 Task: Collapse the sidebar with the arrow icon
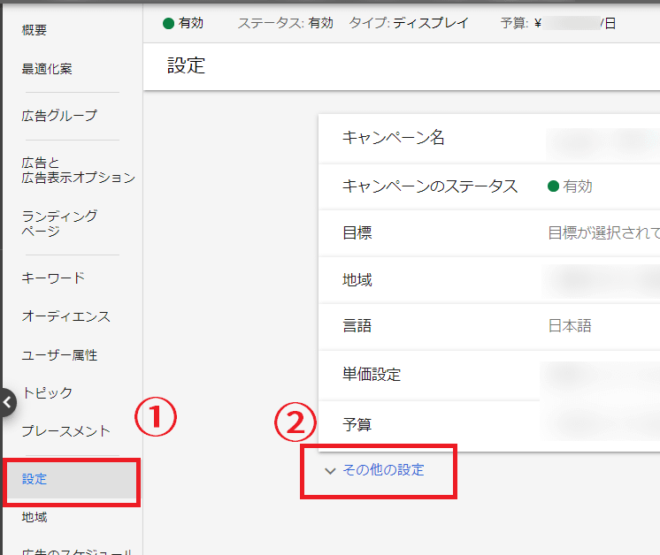[x=7, y=401]
